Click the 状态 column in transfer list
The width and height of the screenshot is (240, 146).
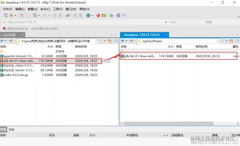point(52,135)
